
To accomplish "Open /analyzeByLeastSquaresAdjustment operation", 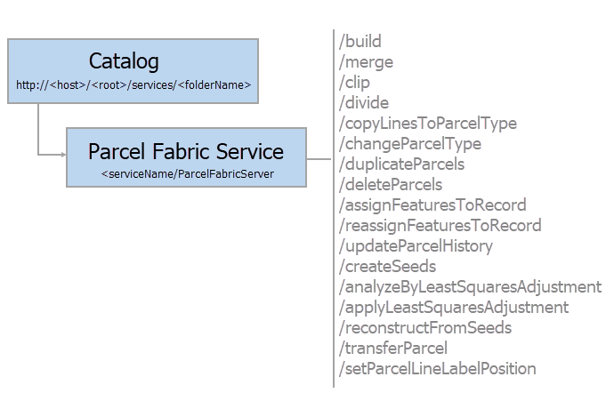I will pos(470,287).
